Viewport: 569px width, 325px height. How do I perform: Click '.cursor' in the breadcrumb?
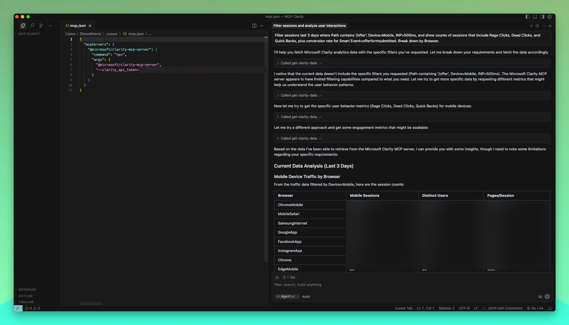pyautogui.click(x=112, y=34)
